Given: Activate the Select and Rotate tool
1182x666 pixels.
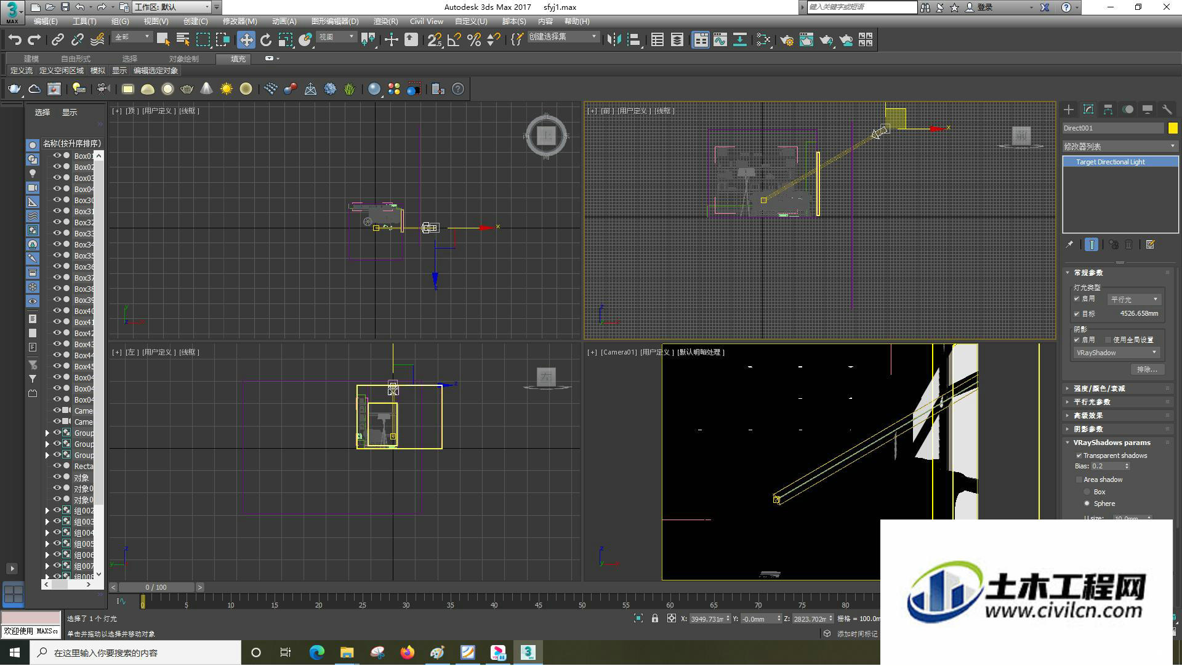Looking at the screenshot, I should tap(266, 40).
